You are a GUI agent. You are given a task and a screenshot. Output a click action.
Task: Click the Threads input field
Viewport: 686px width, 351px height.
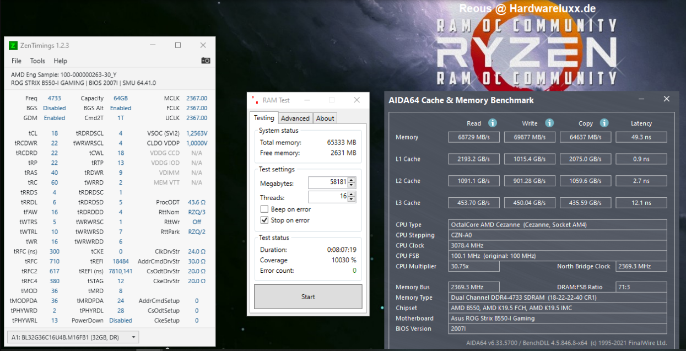coord(328,197)
